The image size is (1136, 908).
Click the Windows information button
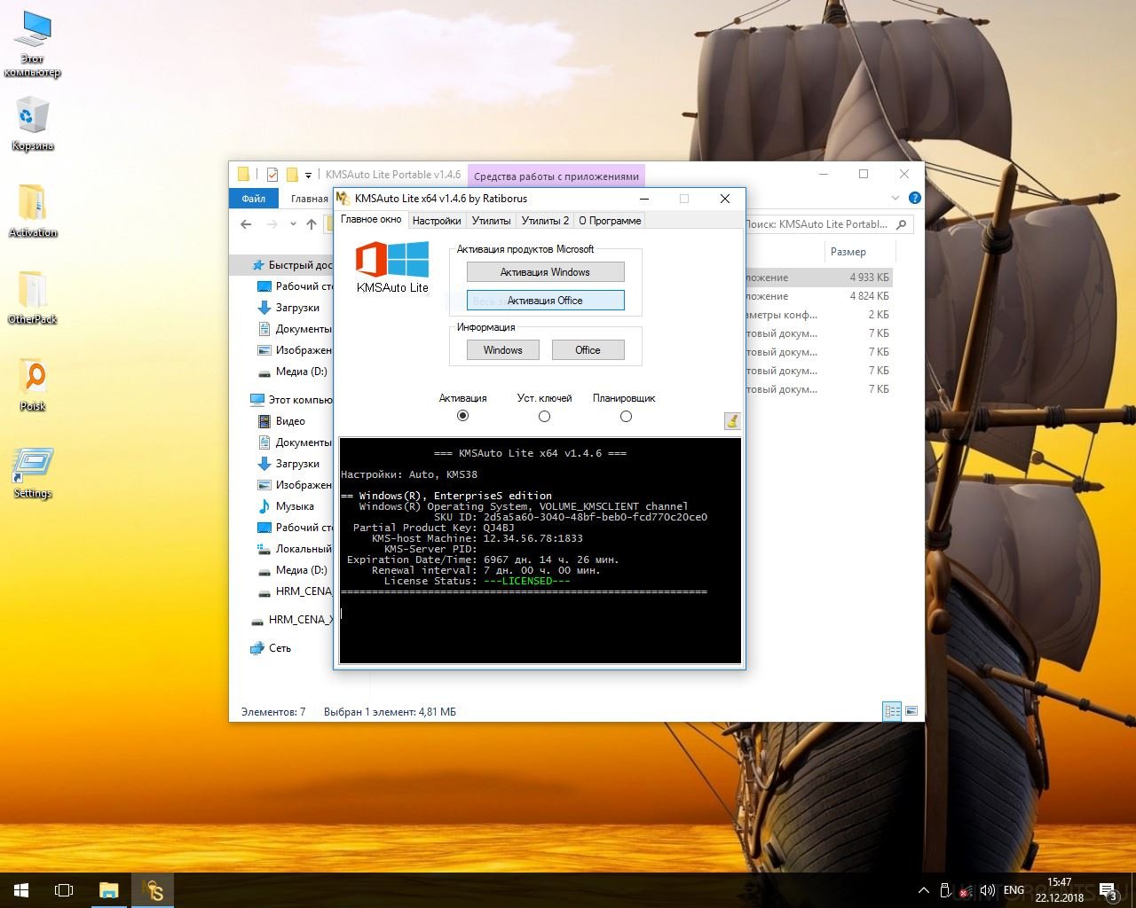coord(502,350)
